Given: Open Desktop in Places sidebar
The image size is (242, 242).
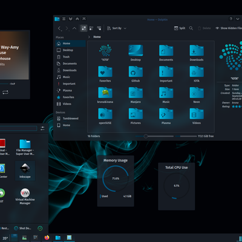Looking at the screenshot, I should 71,50.
